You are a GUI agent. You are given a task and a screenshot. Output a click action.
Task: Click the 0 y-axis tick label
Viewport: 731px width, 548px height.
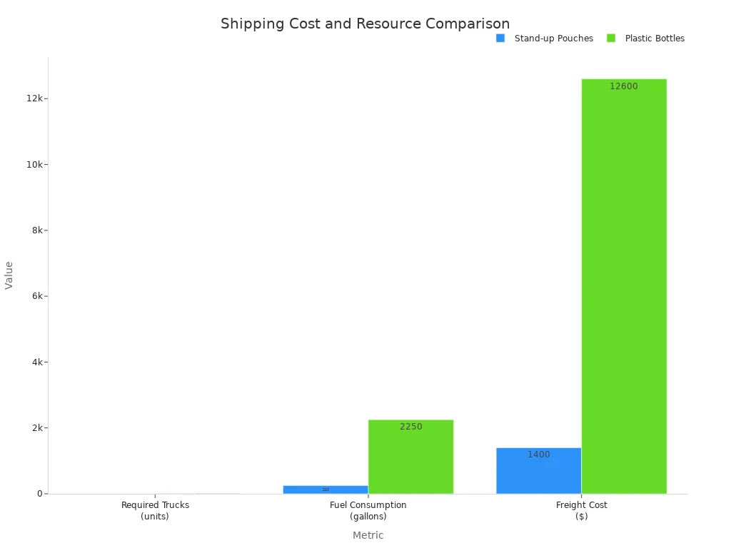click(x=40, y=494)
